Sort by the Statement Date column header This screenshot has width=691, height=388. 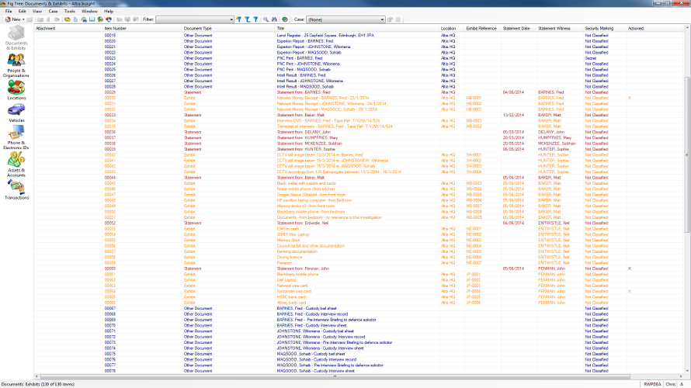click(x=519, y=28)
